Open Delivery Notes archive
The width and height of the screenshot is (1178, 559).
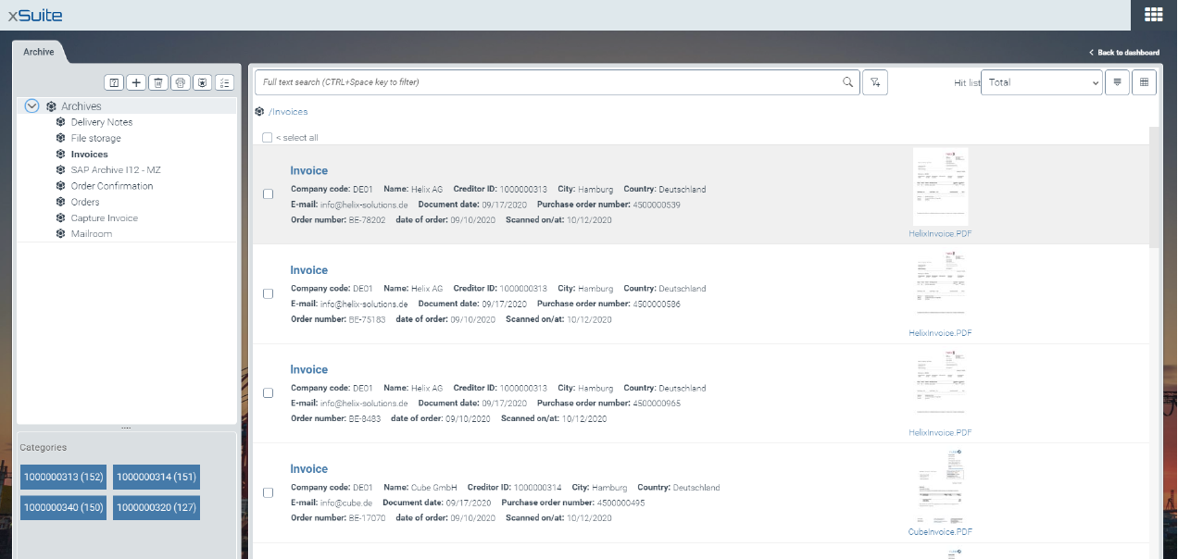click(102, 122)
